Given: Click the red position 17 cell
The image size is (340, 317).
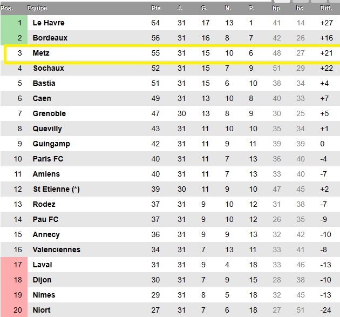Looking at the screenshot, I should point(13,265).
